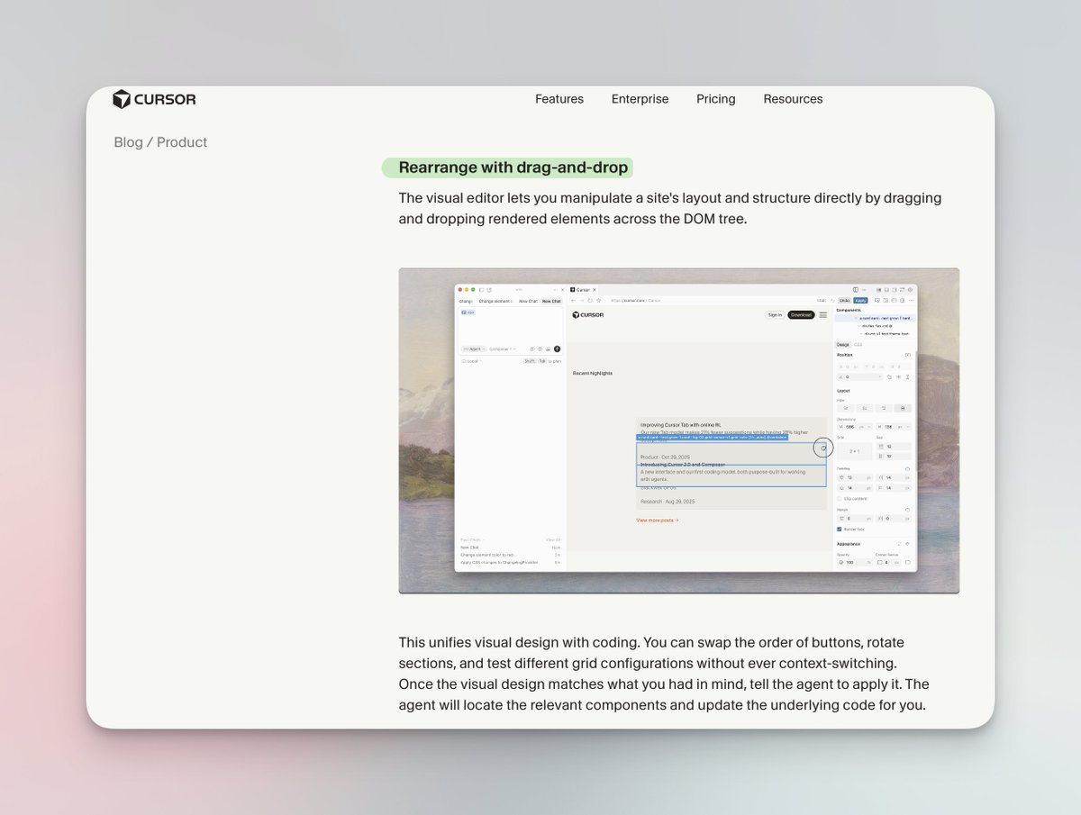Click the 'Recent highlights' heading in embedded site
This screenshot has height=815, width=1081.
click(x=593, y=373)
